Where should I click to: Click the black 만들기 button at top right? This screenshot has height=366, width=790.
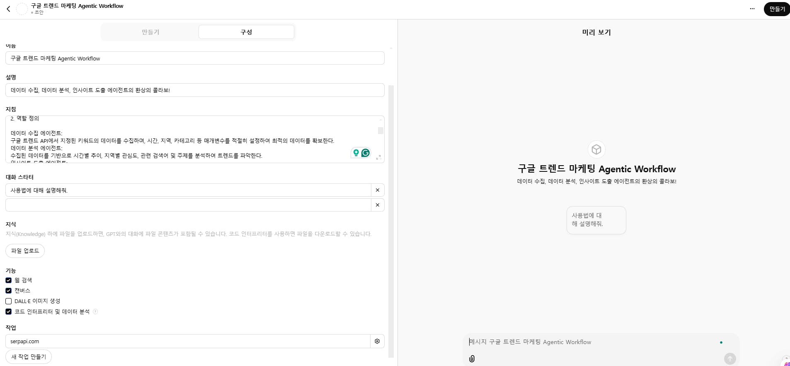click(x=777, y=9)
